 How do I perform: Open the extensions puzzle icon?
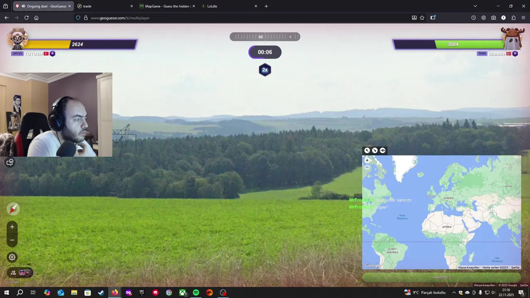(513, 18)
